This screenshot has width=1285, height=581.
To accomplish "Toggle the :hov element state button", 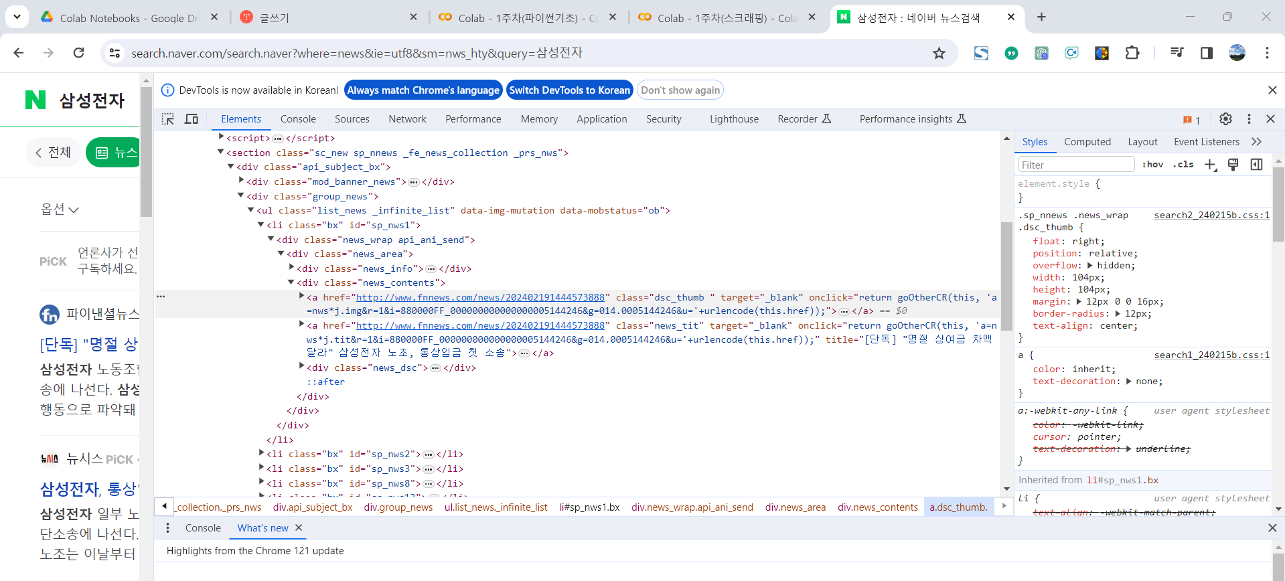I will [1152, 165].
